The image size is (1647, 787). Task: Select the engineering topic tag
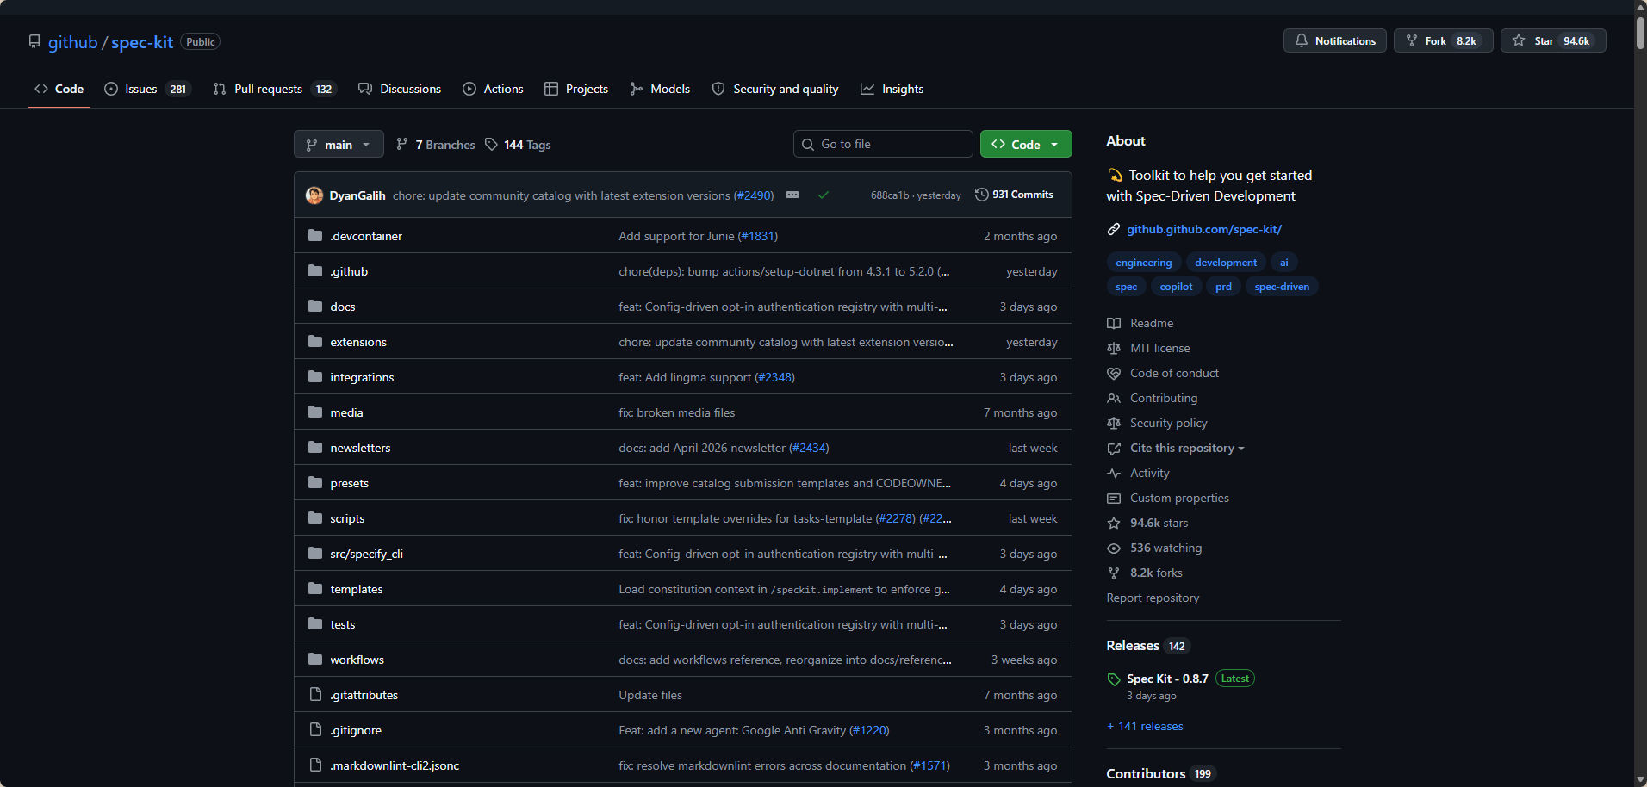(x=1143, y=263)
